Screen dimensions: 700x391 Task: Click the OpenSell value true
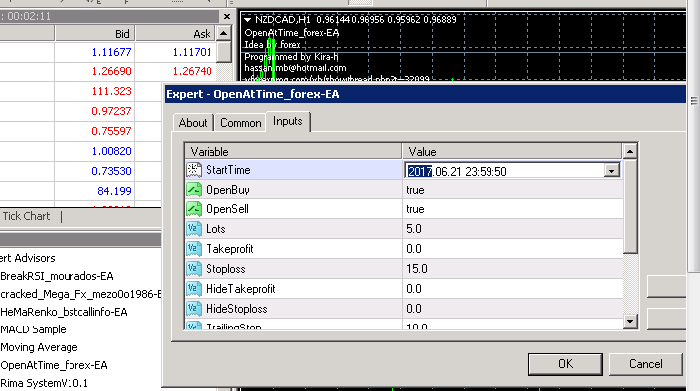click(415, 209)
